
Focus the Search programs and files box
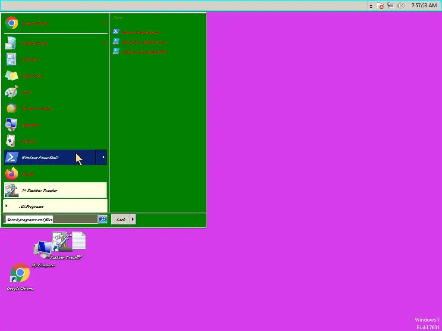[51, 219]
